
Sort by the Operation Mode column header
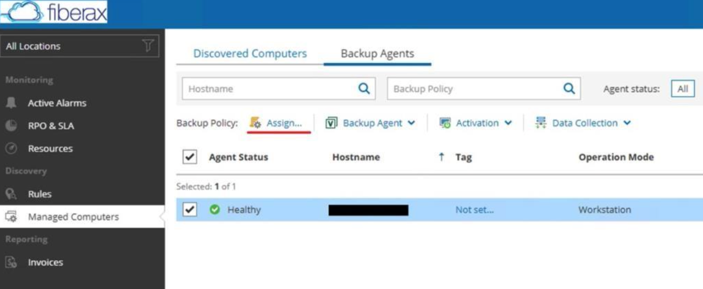(616, 157)
